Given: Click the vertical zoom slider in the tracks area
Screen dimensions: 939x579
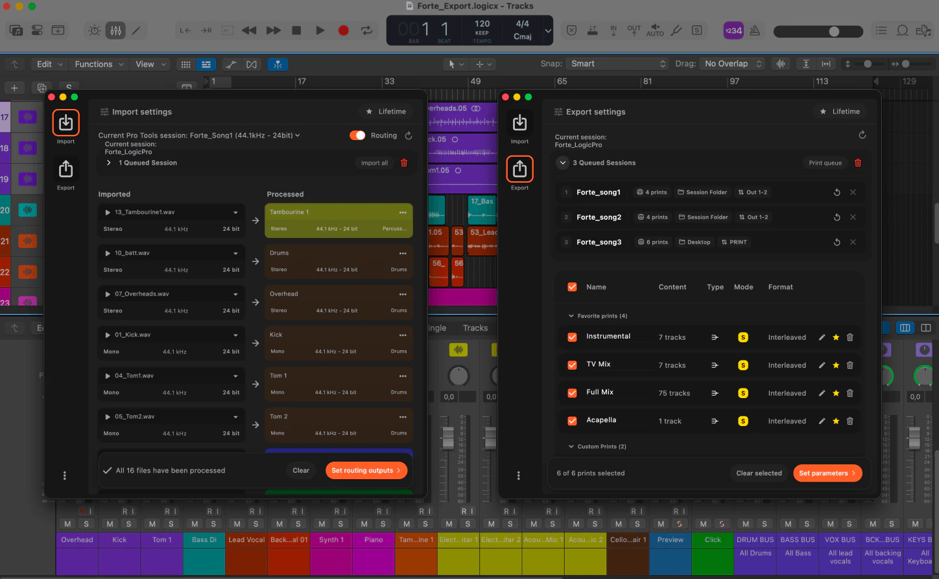Looking at the screenshot, I should pos(868,64).
